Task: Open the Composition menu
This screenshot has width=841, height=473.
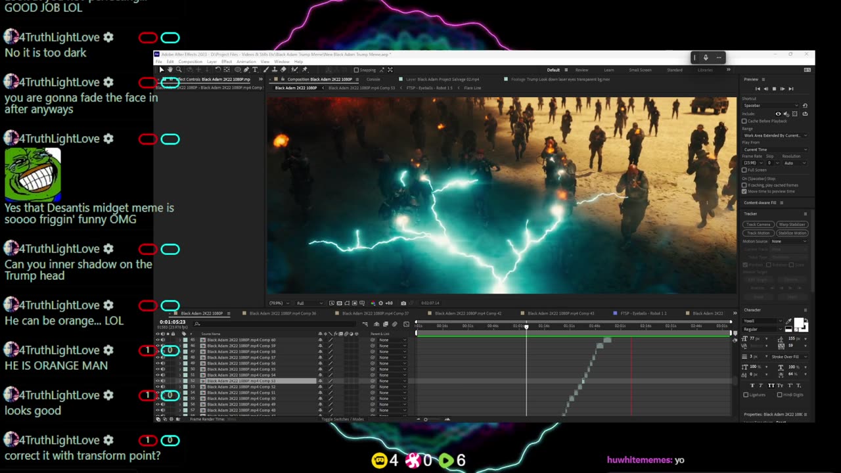Action: 191,62
